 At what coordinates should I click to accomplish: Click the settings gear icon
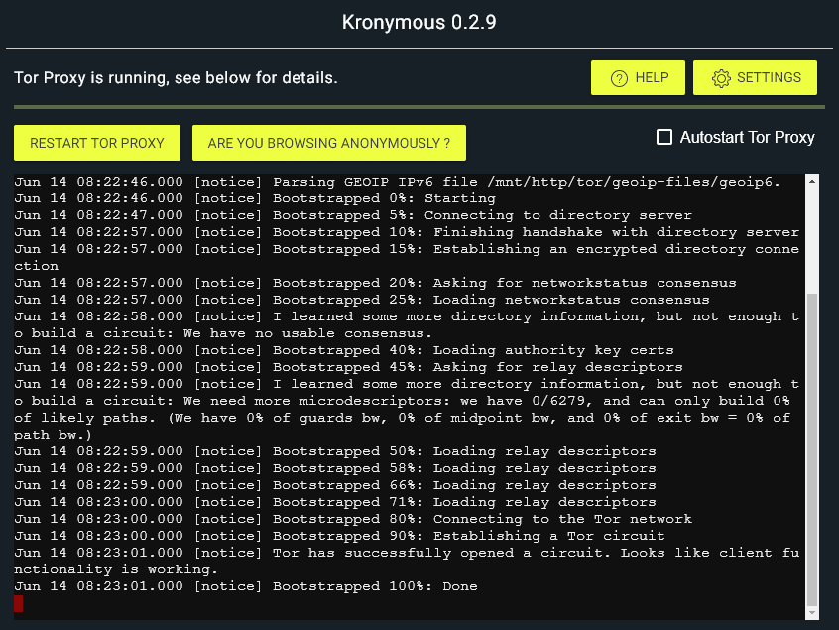721,78
